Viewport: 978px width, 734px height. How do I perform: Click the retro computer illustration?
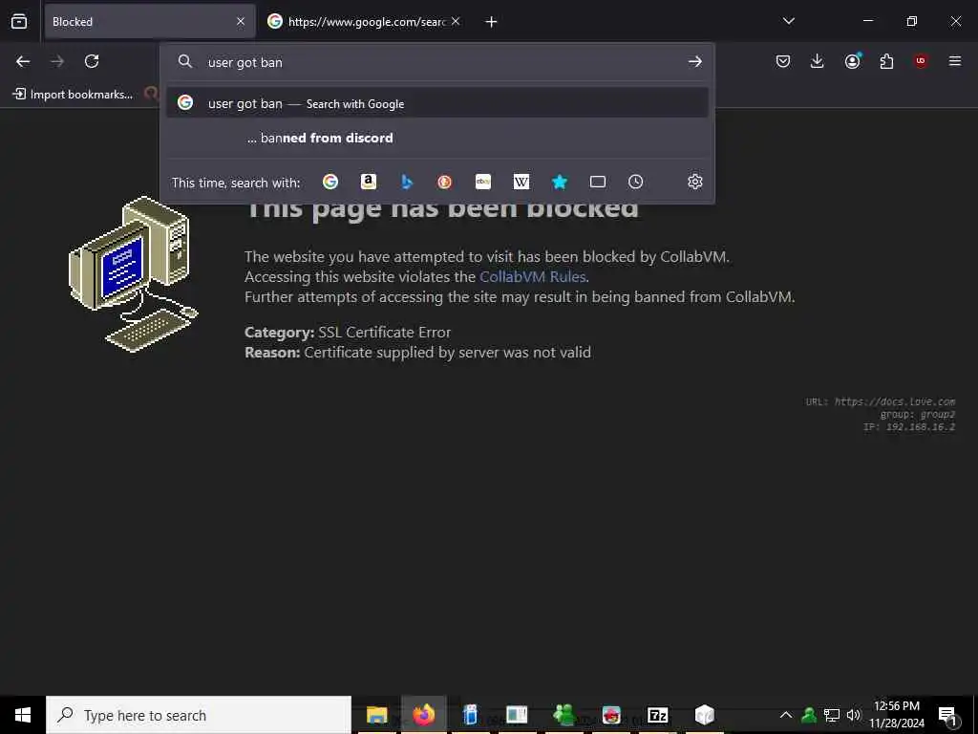133,273
